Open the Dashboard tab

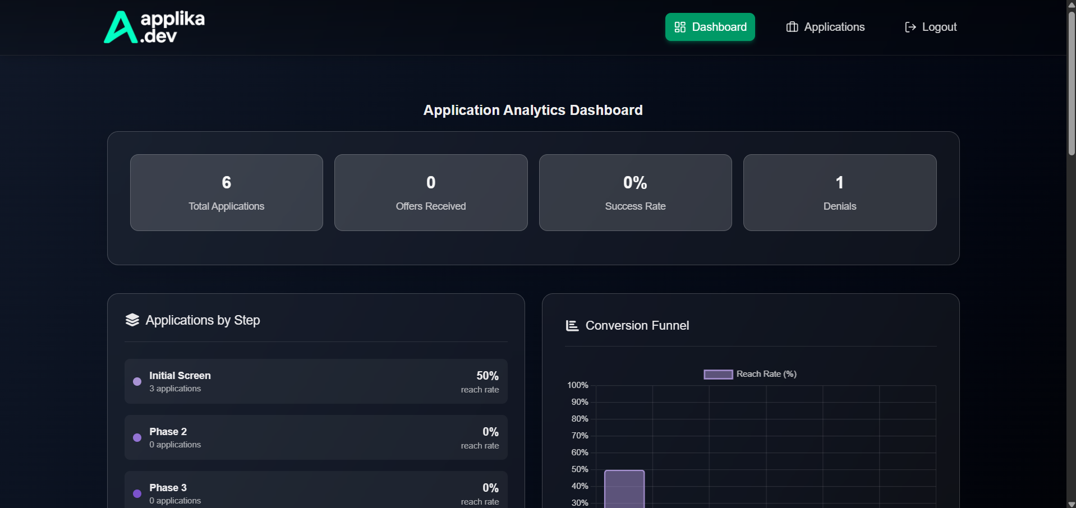[x=710, y=27]
